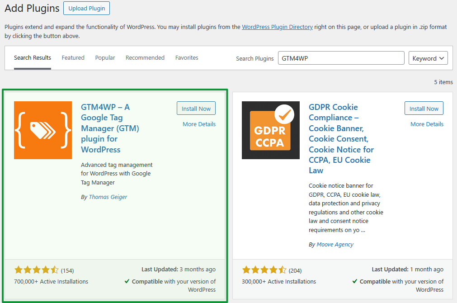Open the Favorites tab
457x303 pixels.
(x=187, y=58)
